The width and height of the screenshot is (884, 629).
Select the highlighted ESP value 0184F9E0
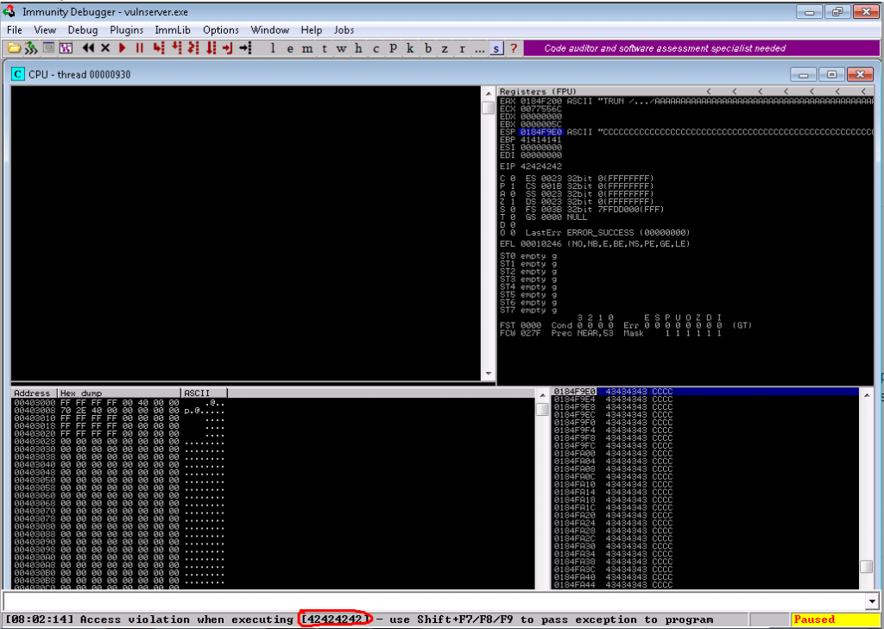point(541,132)
